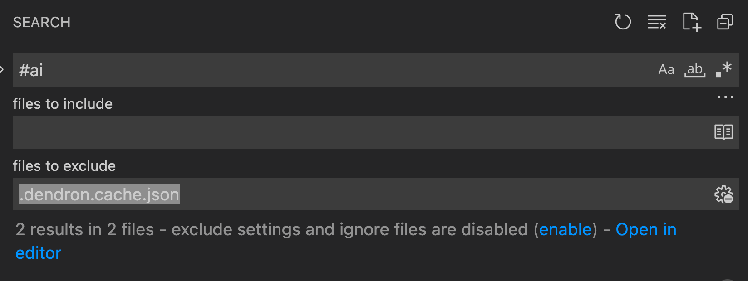Toggle match whole word option
Image resolution: width=748 pixels, height=281 pixels.
click(695, 69)
